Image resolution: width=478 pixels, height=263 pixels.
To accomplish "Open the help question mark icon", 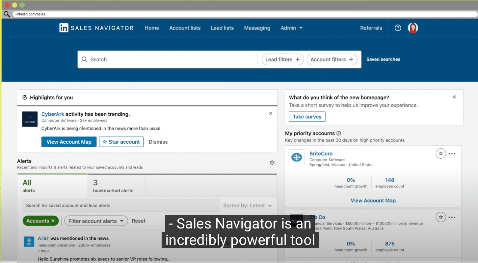I will 398,28.
